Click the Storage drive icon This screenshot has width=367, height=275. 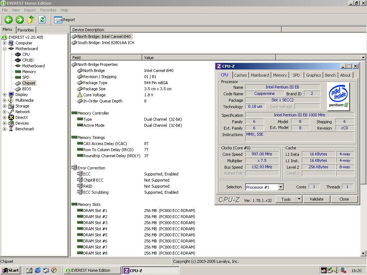pos(11,106)
